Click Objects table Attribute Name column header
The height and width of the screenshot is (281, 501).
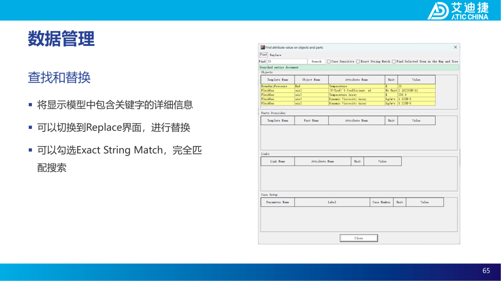[x=357, y=80]
